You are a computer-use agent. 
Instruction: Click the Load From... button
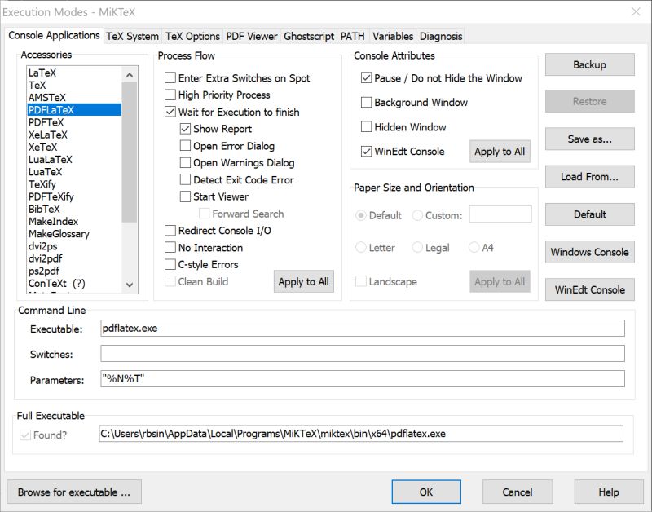[x=589, y=177]
